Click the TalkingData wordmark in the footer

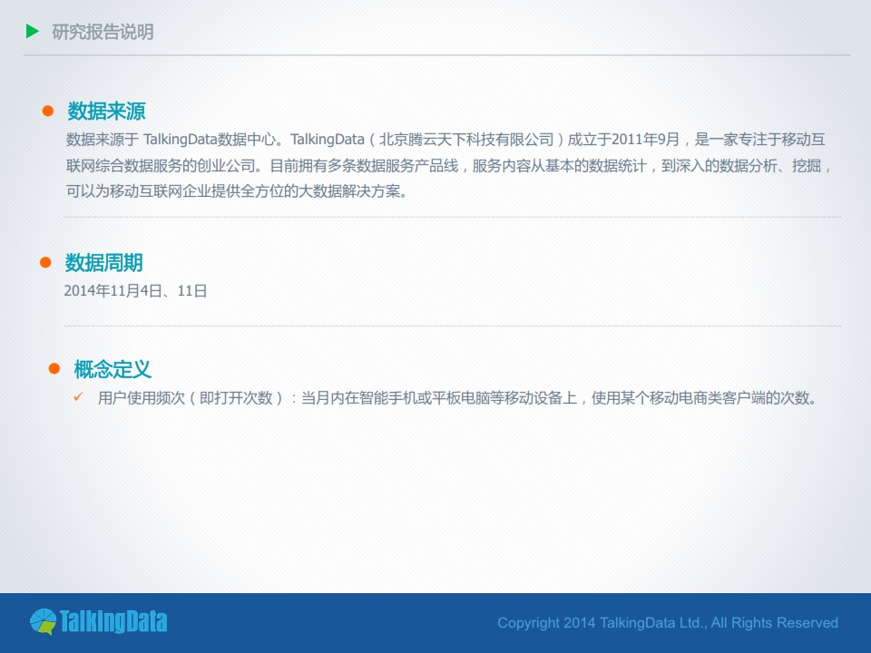pyautogui.click(x=113, y=621)
